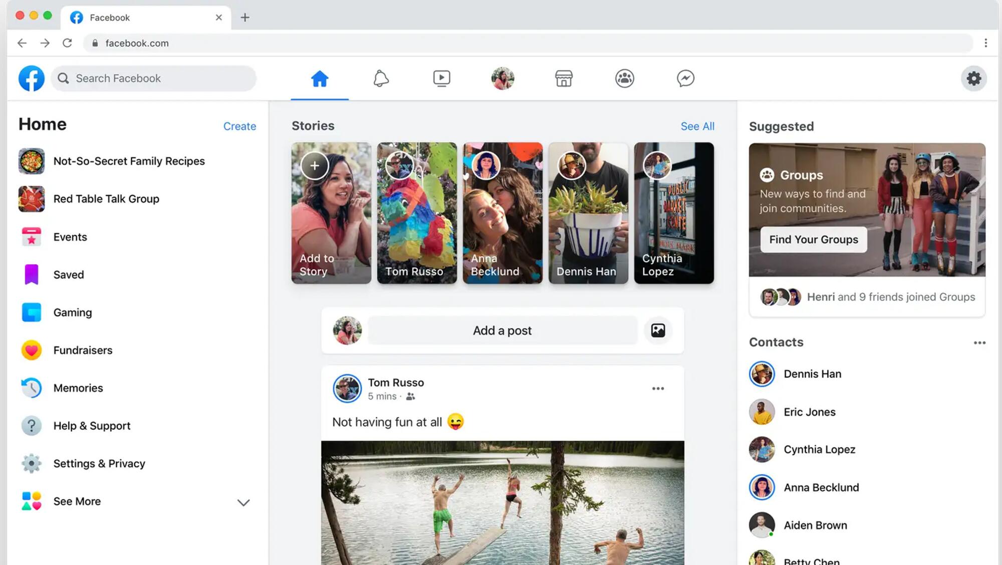Open the three-dot post options menu
This screenshot has height=565, width=1002.
[657, 388]
